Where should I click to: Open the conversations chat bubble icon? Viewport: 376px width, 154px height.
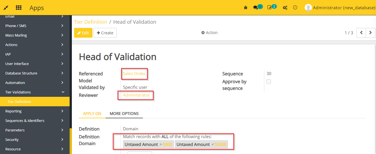[x=255, y=8]
